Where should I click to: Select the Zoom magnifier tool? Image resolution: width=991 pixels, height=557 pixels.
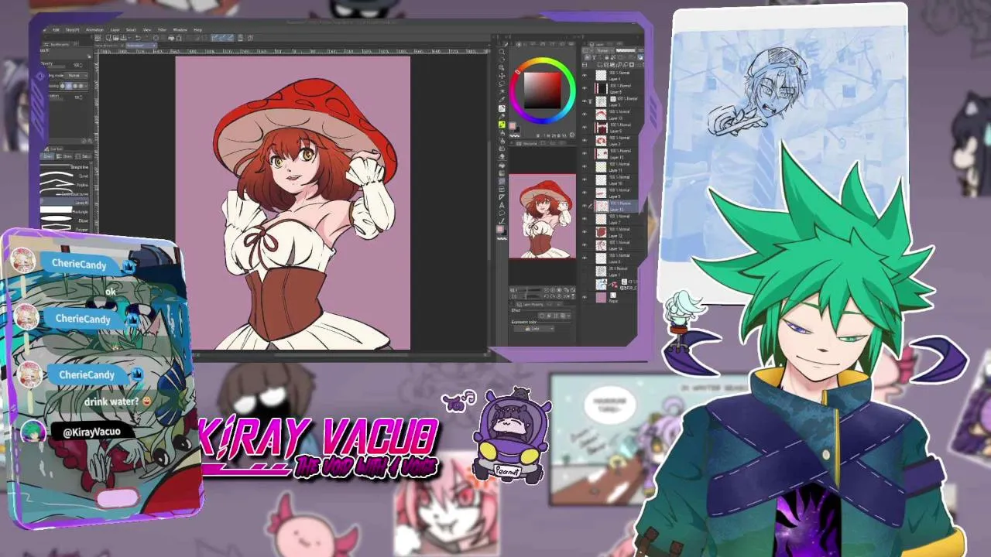pos(502,52)
